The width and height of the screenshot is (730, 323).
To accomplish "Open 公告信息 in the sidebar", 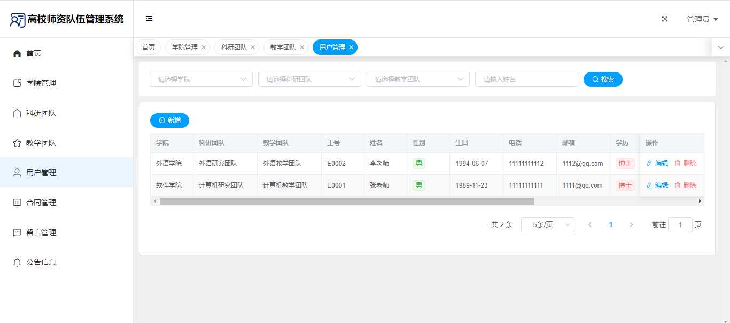I will [x=41, y=262].
